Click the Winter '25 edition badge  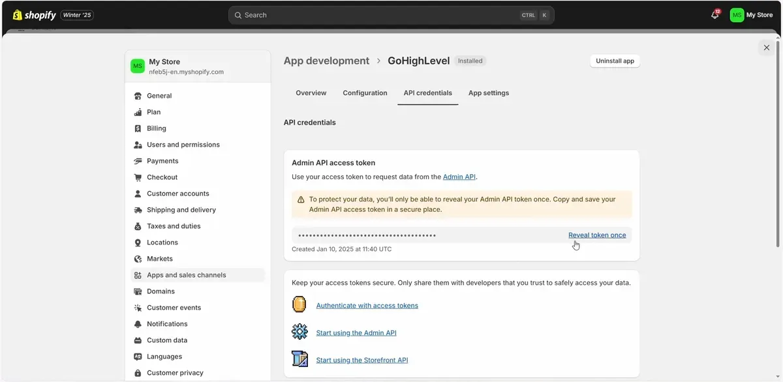point(77,15)
